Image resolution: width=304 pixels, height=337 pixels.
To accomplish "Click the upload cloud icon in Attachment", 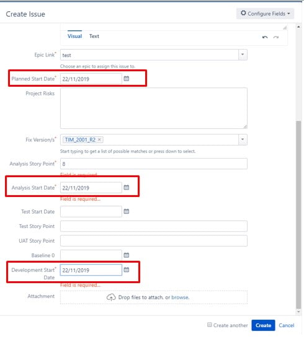I will [x=111, y=297].
